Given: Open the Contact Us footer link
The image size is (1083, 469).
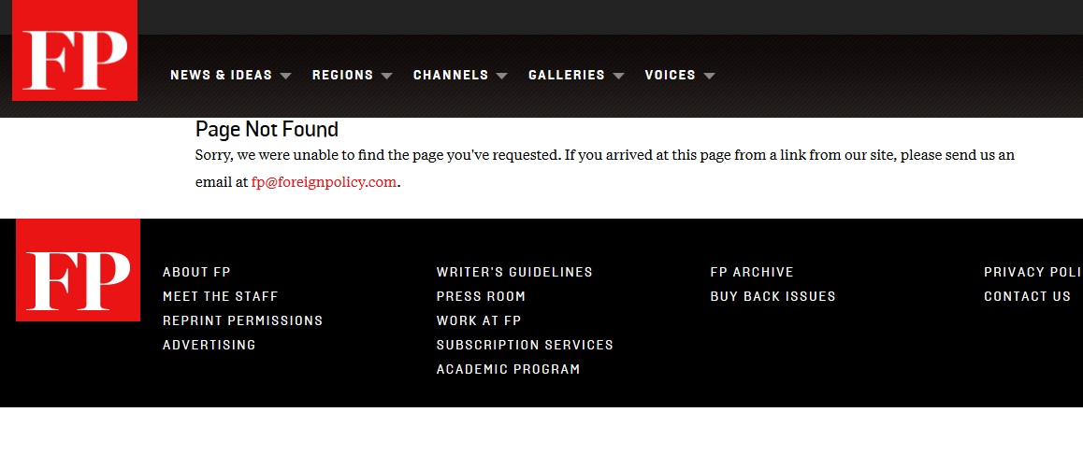Looking at the screenshot, I should [x=1027, y=296].
